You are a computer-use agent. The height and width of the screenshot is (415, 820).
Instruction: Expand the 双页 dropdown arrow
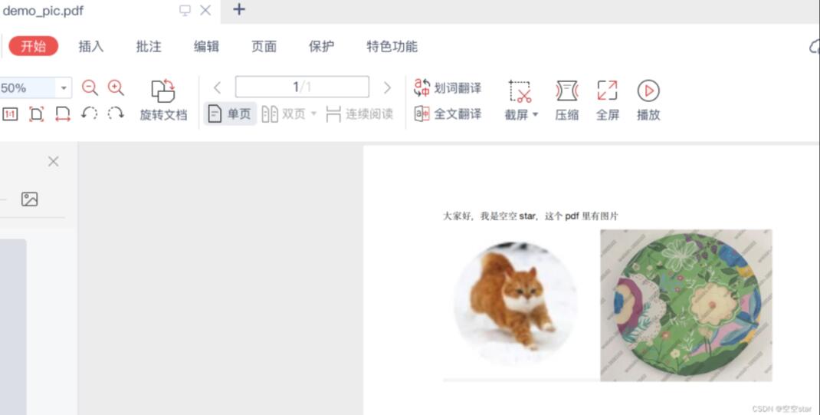pos(313,114)
